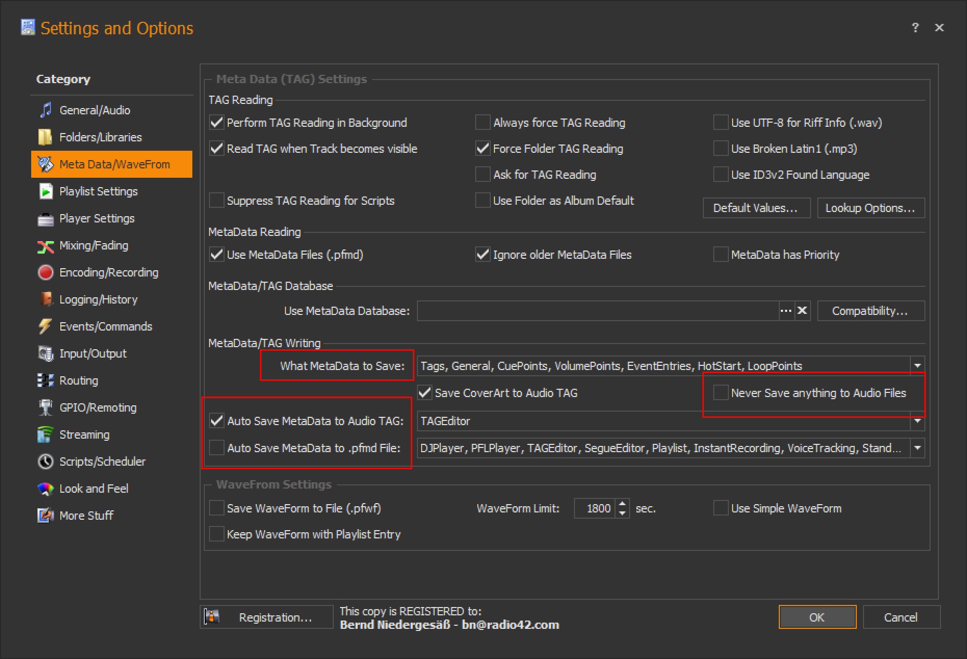
Task: Open the Mixing/Fading category
Action: click(94, 245)
